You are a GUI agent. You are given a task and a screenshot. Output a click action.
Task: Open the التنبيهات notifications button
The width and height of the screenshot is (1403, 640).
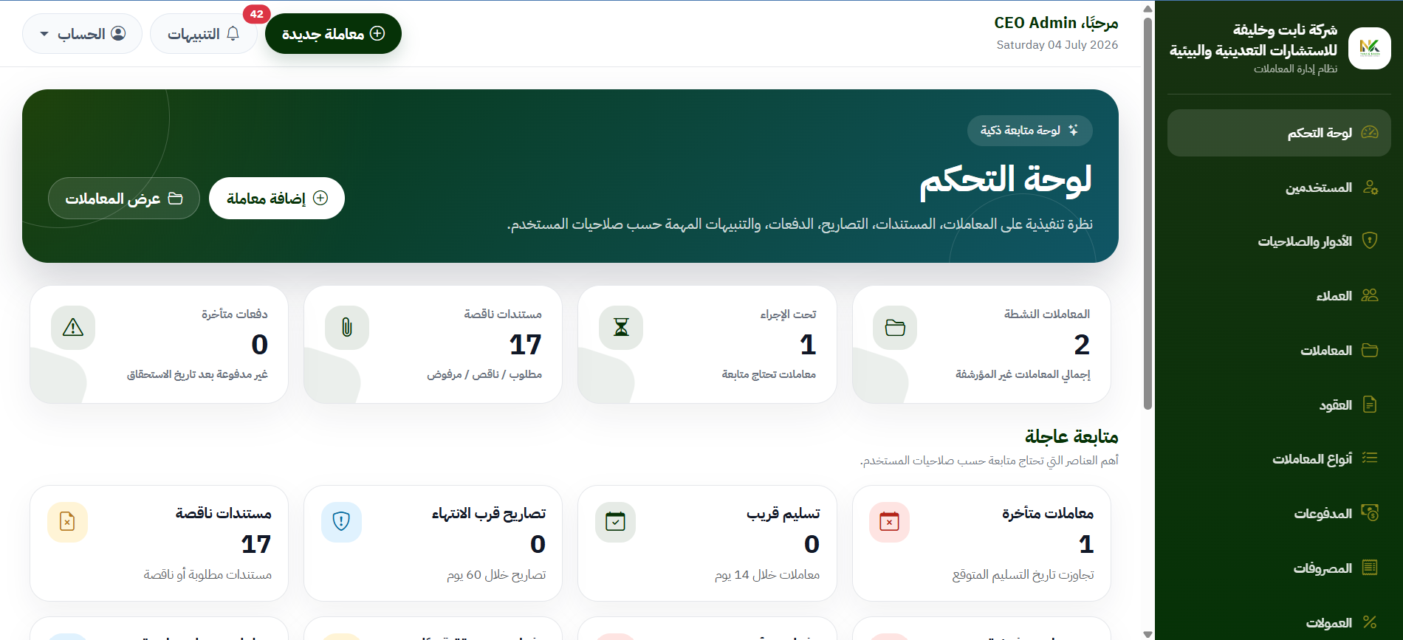click(x=204, y=34)
